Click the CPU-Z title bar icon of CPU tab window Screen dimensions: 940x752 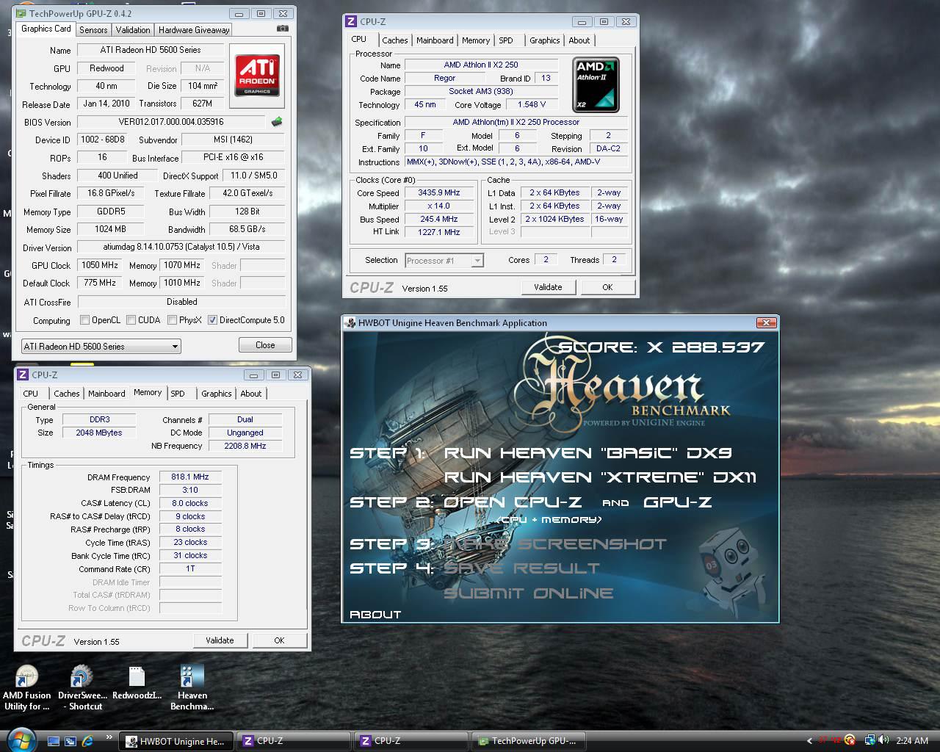click(x=351, y=21)
